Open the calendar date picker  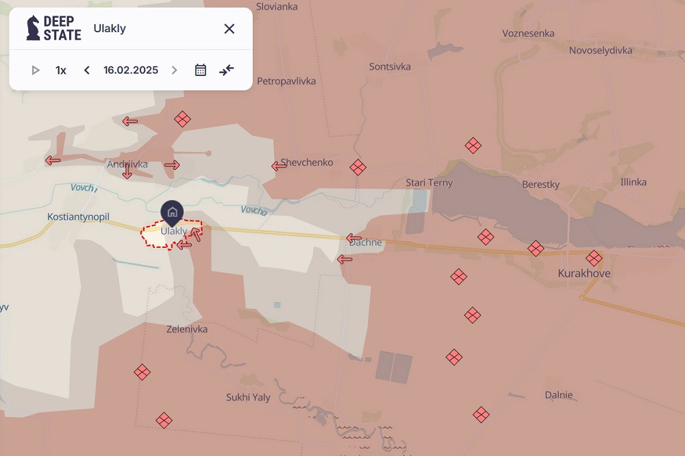(201, 70)
